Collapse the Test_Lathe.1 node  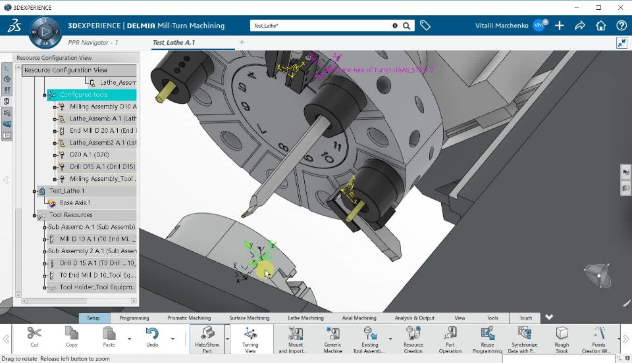(x=35, y=191)
